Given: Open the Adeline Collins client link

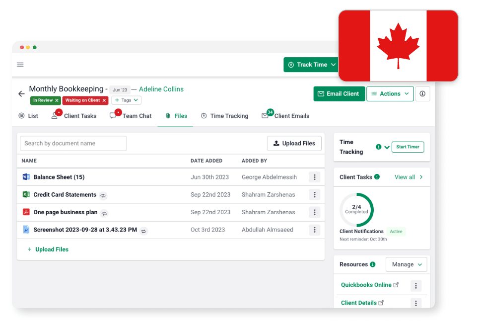Looking at the screenshot, I should click(x=161, y=89).
